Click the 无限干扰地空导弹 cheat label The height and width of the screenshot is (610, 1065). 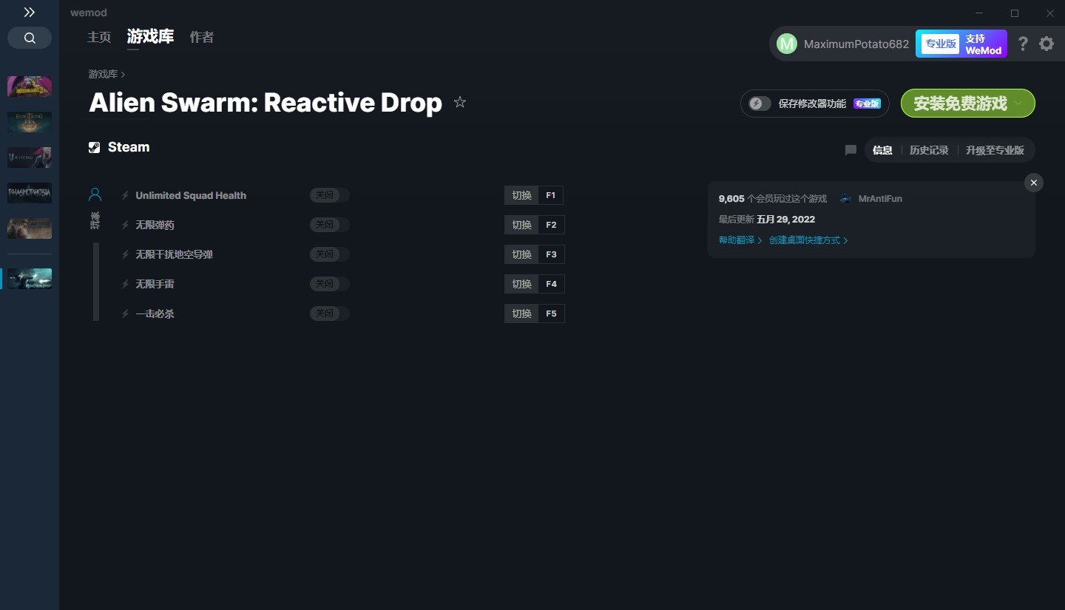click(x=174, y=254)
